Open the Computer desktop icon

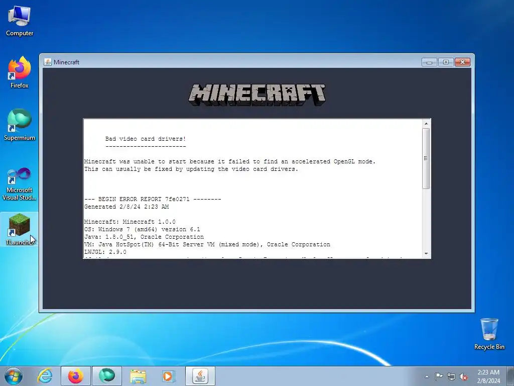20,21
